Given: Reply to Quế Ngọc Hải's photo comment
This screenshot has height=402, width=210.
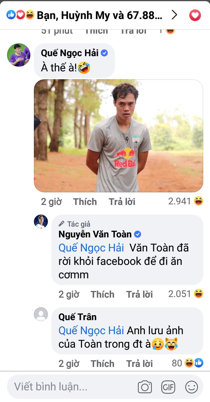Looking at the screenshot, I should [122, 202].
